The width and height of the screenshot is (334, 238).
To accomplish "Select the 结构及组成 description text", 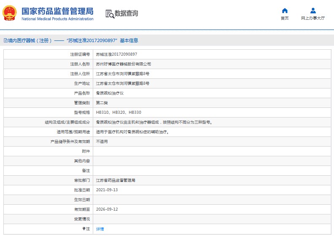I will [x=154, y=122].
